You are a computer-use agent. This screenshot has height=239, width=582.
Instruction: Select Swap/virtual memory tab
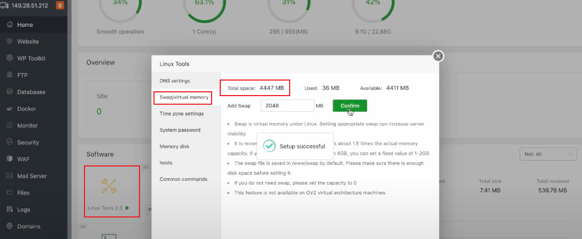click(183, 97)
